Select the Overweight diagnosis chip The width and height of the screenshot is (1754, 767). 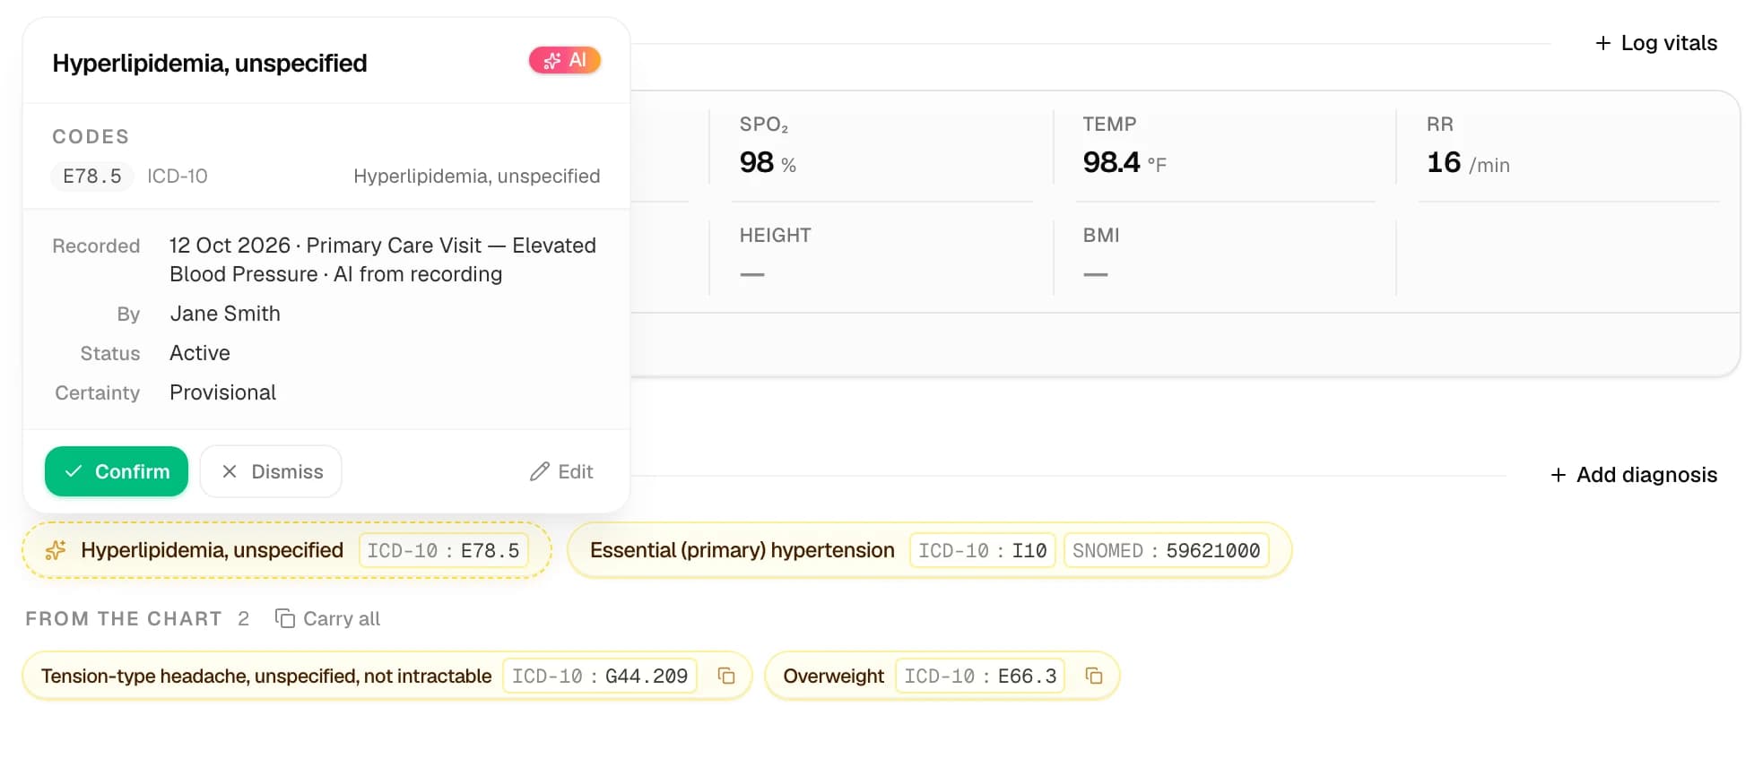click(x=942, y=676)
